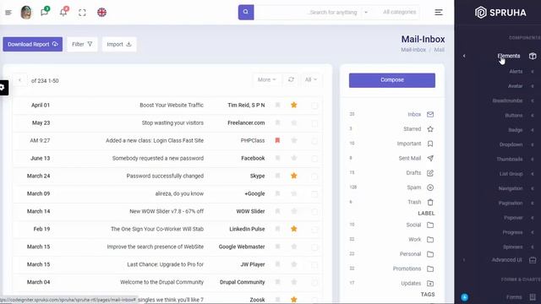Click the Updates label folder icon
Viewport: 541px width, 304px height.
tap(430, 284)
